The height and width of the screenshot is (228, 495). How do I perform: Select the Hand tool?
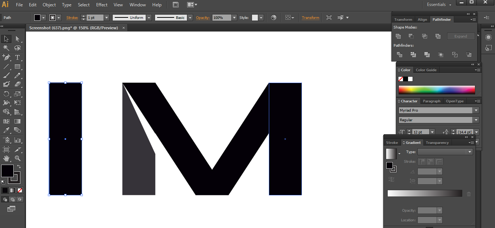click(x=6, y=158)
